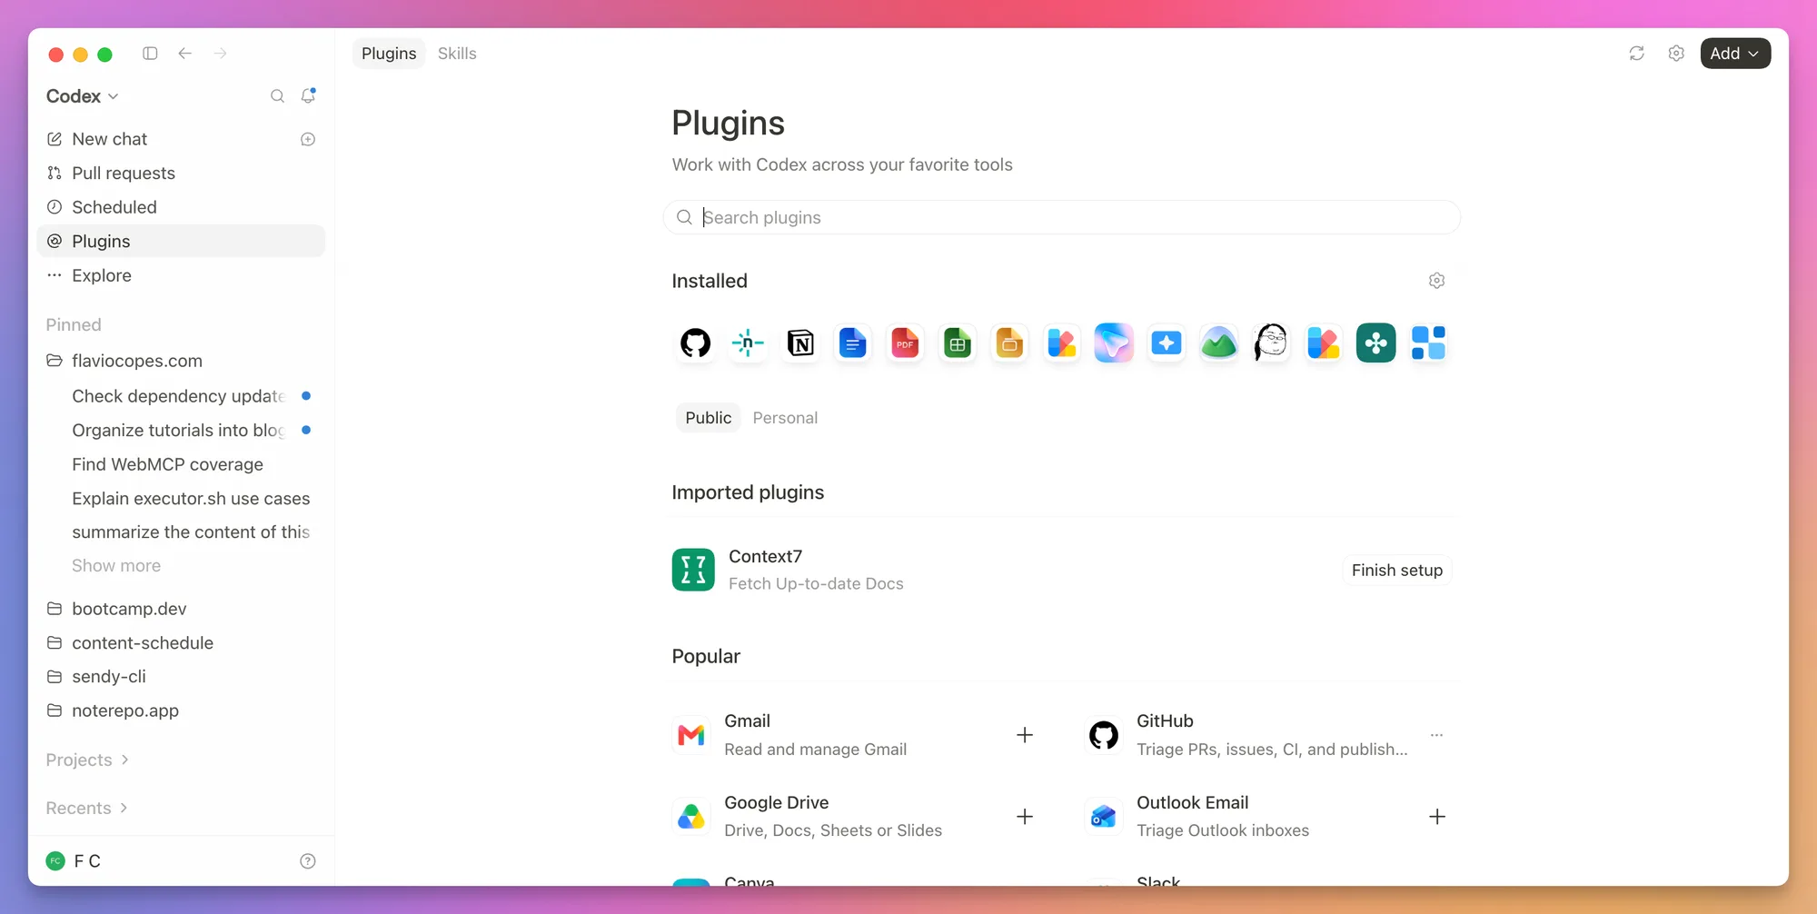
Task: Open the red PDF plugin icon
Action: tap(905, 343)
